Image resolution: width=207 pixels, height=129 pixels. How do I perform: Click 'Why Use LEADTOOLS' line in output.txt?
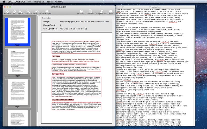(x=123, y=80)
